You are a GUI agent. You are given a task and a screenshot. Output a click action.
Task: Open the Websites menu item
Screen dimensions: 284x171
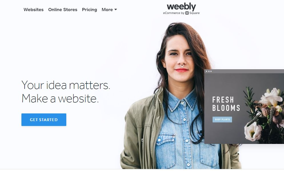pyautogui.click(x=33, y=10)
